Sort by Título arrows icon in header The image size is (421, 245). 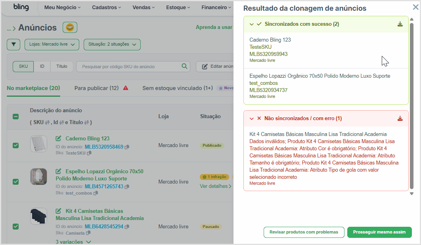coord(86,122)
